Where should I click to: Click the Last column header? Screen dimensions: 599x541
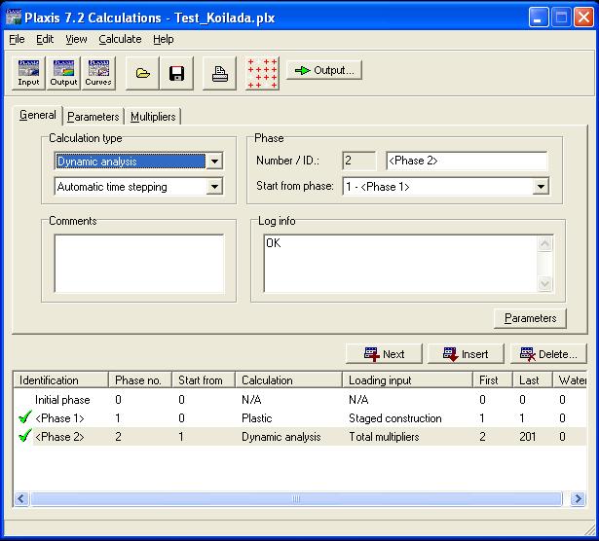point(533,380)
